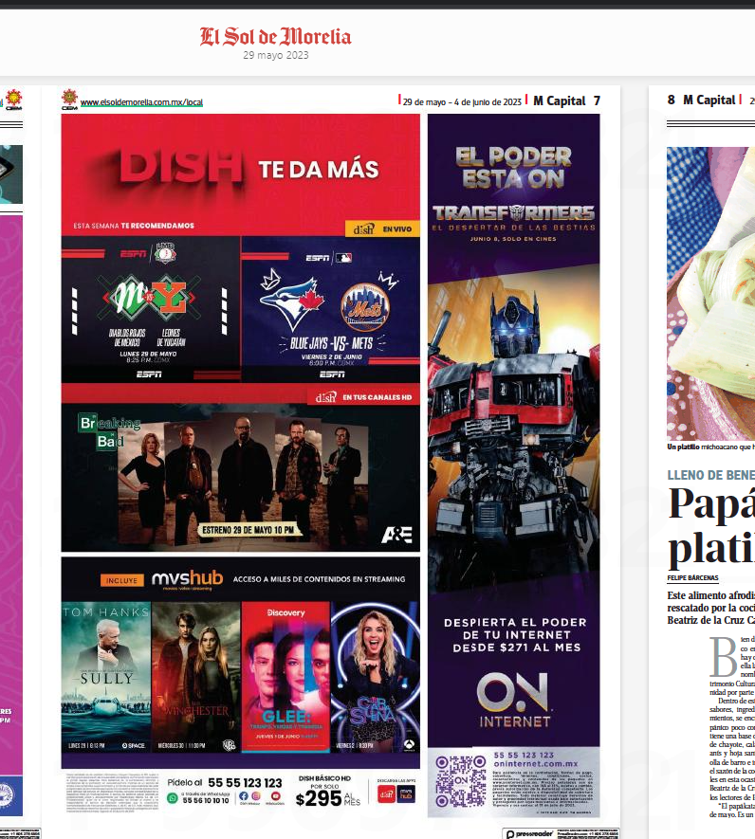Click the ON Internet QR code
The width and height of the screenshot is (755, 839).
(x=454, y=778)
